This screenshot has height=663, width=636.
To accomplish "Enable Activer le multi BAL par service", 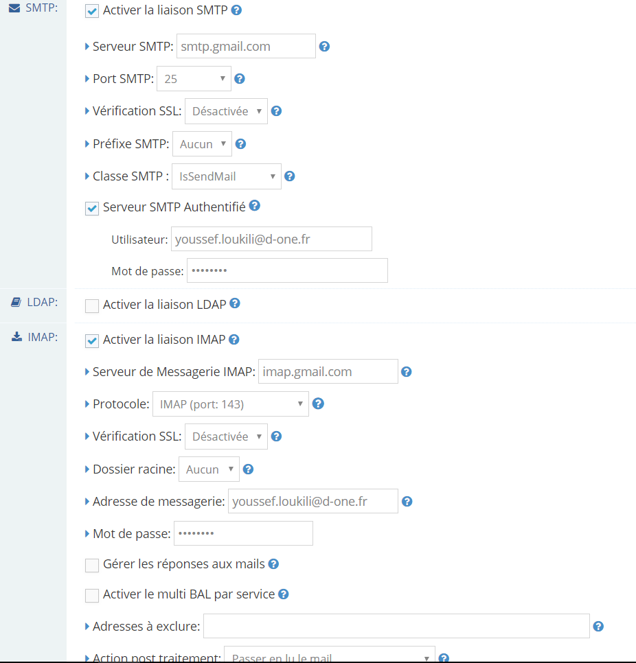I will point(92,595).
